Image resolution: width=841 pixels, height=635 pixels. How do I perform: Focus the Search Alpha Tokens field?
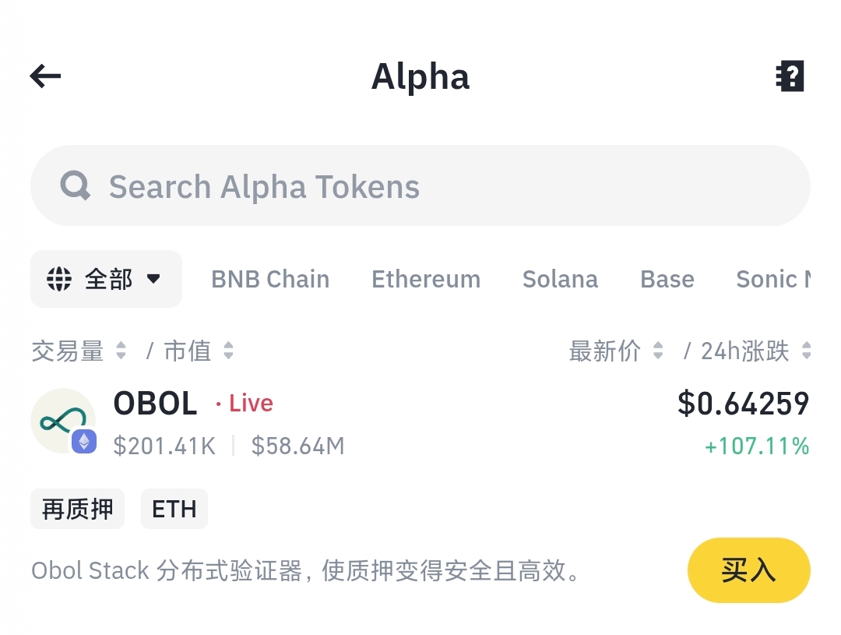click(x=420, y=185)
